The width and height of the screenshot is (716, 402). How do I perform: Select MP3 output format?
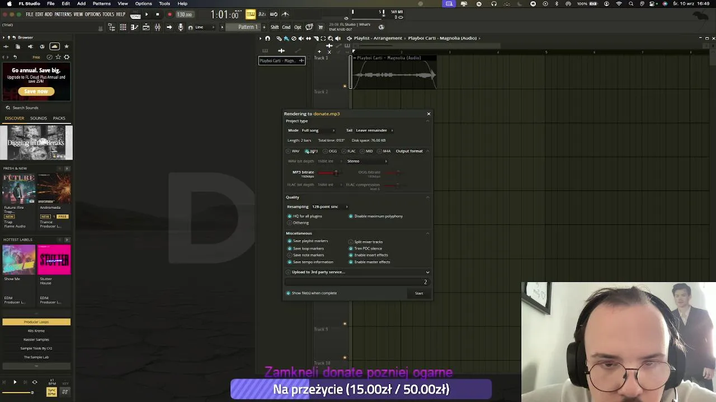click(312, 151)
